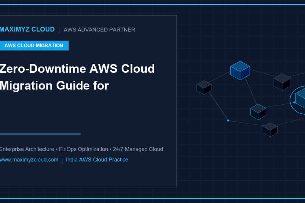Image resolution: width=305 pixels, height=203 pixels.
Task: Click the large bright blue cube at top
Action: (x=240, y=70)
